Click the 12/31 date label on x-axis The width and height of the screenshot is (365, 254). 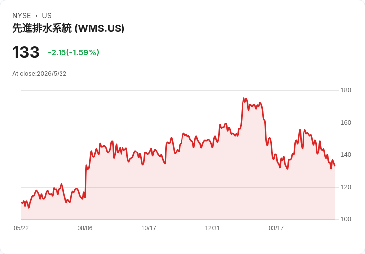coord(212,228)
